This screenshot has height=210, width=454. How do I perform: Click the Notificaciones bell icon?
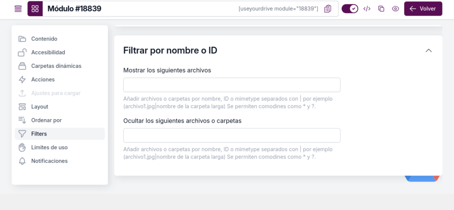[22, 161]
